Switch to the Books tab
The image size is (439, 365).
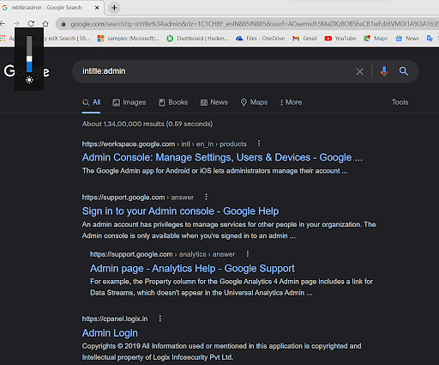[173, 102]
